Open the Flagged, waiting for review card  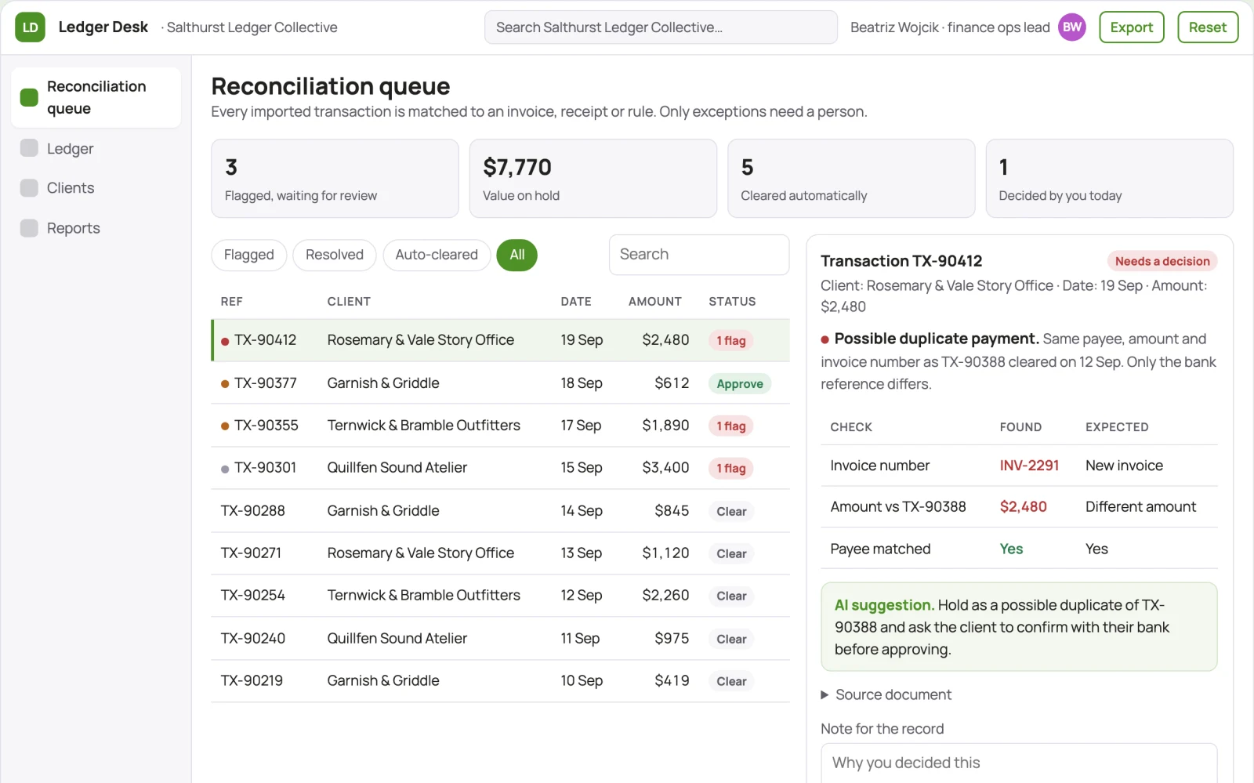[335, 179]
